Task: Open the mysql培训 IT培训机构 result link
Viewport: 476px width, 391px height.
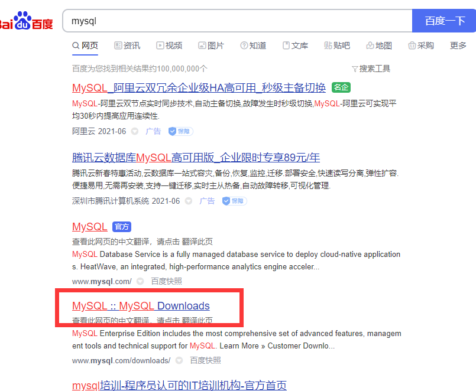Action: coord(179,386)
